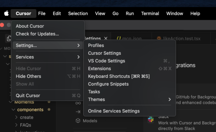Select Check for Updates

pos(37,34)
